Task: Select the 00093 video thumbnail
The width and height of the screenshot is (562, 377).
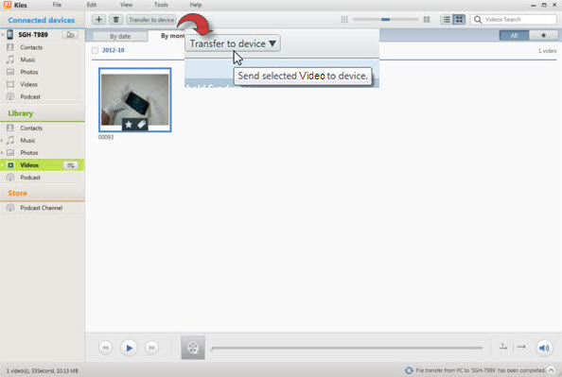Action: (134, 100)
